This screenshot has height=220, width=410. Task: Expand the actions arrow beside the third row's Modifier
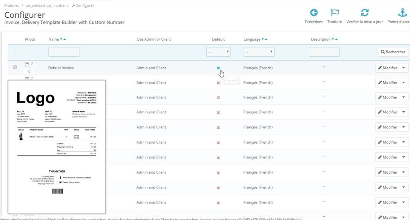[404, 97]
